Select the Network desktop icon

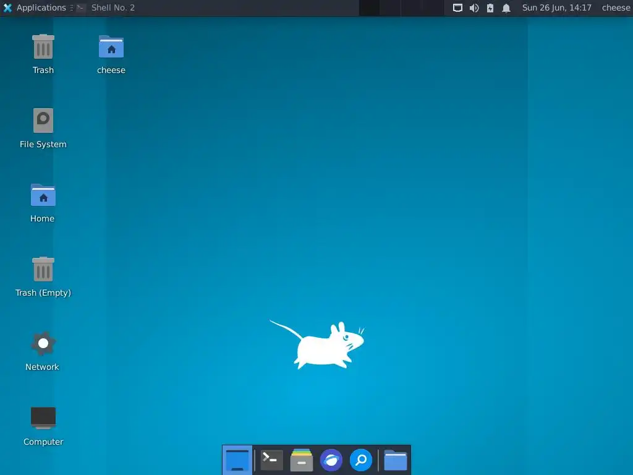[43, 343]
